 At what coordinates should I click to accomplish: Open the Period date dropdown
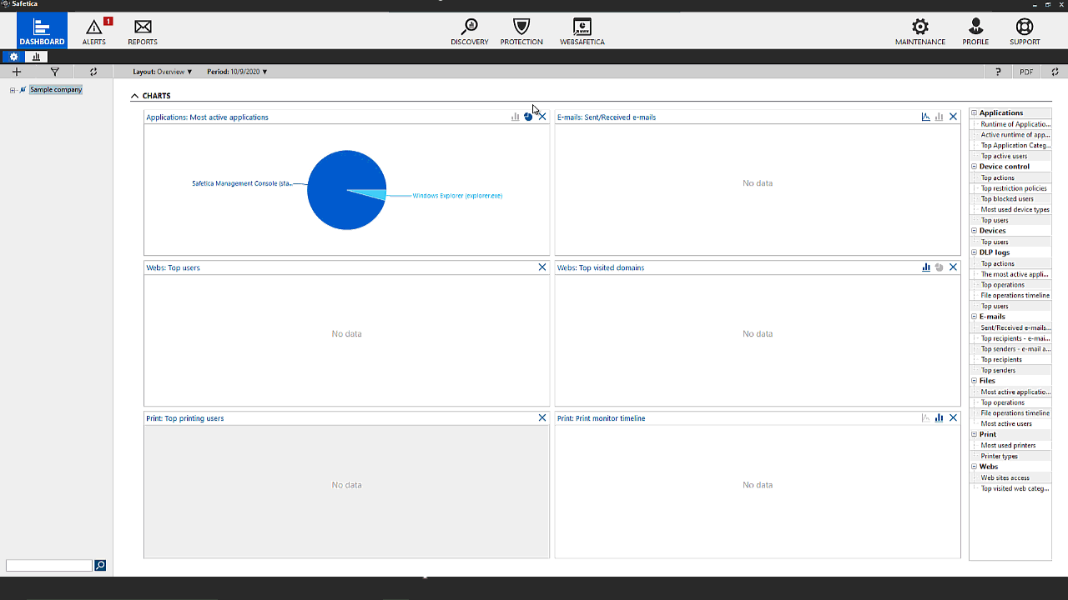239,72
